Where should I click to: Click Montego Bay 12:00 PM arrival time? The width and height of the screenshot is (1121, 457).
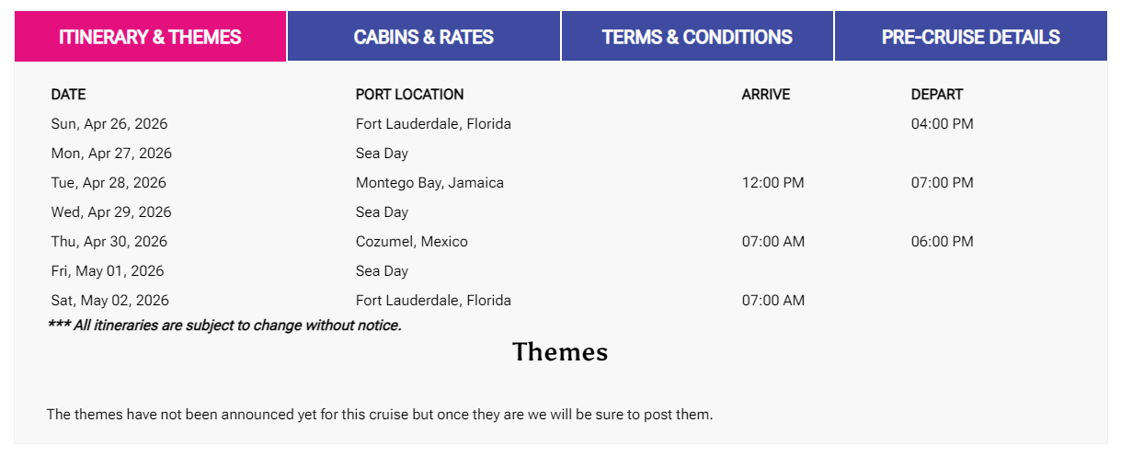[x=772, y=183]
